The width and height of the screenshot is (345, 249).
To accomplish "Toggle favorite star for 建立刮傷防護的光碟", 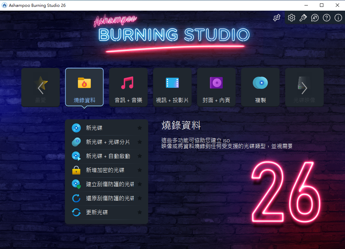I will point(140,184).
